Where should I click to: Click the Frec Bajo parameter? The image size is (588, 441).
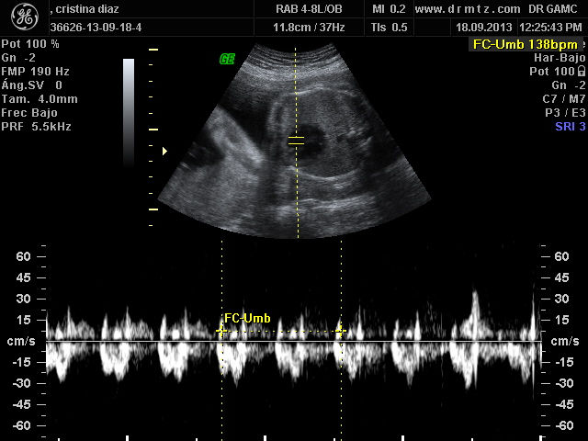tap(29, 112)
